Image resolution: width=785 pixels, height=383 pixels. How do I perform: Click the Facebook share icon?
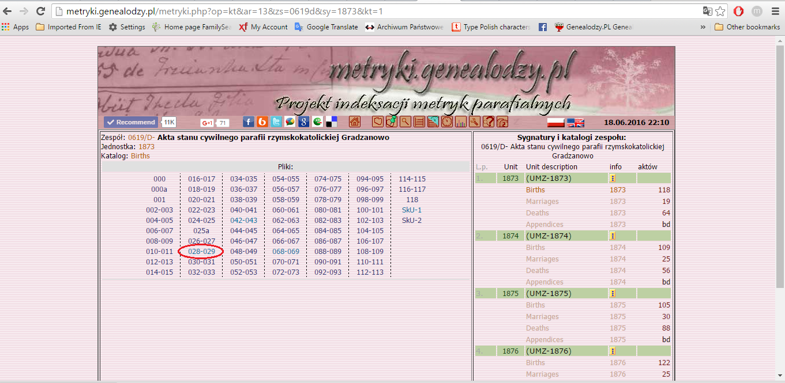pos(249,122)
